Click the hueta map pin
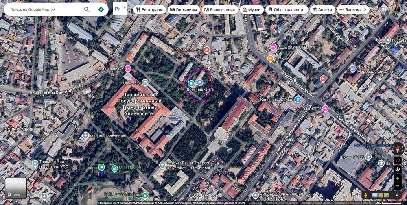This screenshot has height=205, width=407. 387,41
